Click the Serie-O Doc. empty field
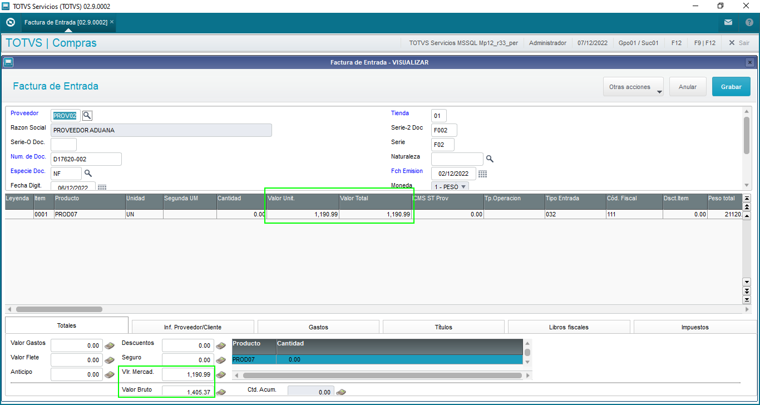 pos(64,145)
